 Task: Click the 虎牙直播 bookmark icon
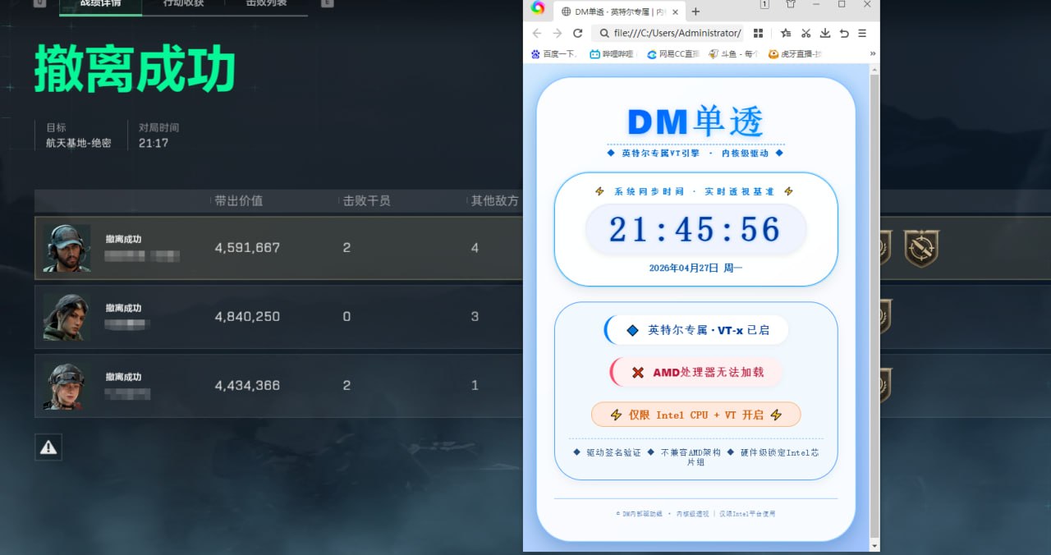pyautogui.click(x=773, y=53)
